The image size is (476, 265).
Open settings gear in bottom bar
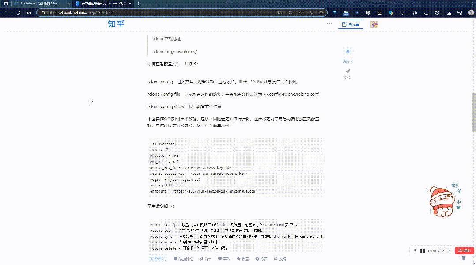pos(261,259)
